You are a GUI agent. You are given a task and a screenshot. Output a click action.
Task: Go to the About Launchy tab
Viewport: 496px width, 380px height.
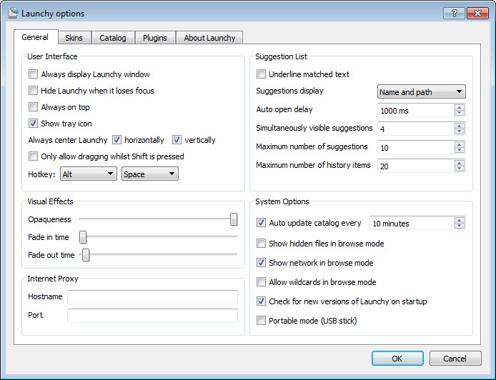(209, 38)
